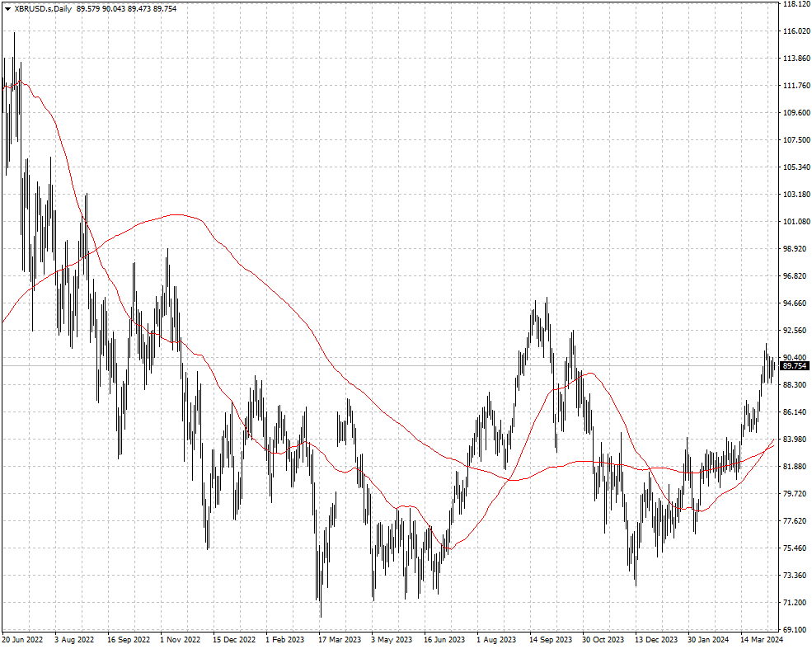812x649 pixels.
Task: Select the OHLC values 89.579 90.043 89.473 89.754
Action: pos(126,9)
